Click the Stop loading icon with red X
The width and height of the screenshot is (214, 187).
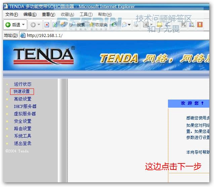point(47,25)
